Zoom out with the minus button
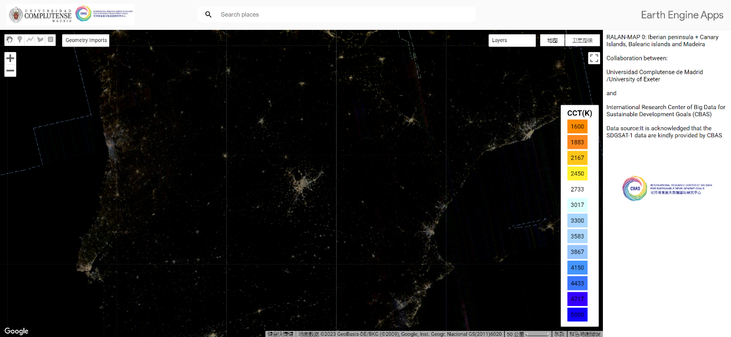 pos(10,71)
